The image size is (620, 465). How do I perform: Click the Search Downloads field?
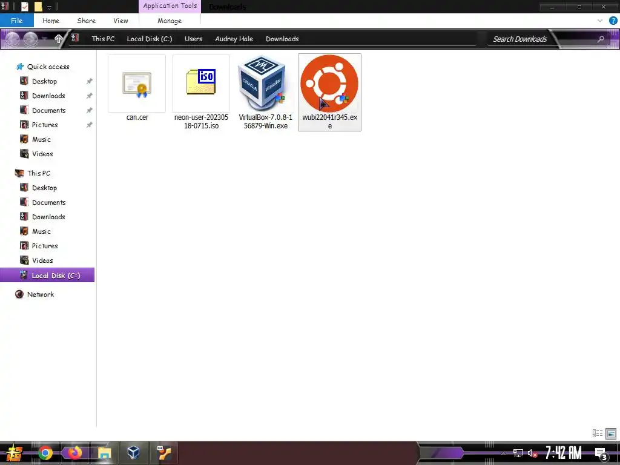click(x=519, y=39)
